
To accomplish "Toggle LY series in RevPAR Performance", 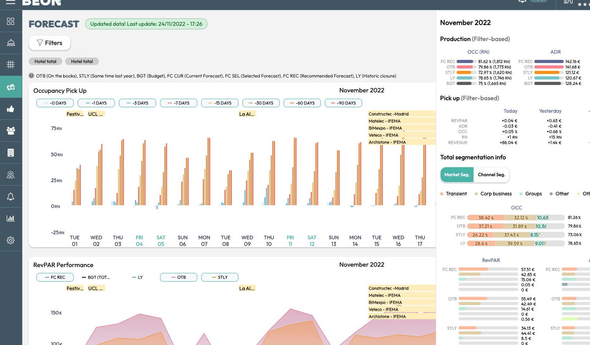I will point(137,277).
